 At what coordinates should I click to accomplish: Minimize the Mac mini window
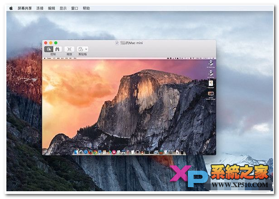pyautogui.click(x=51, y=43)
